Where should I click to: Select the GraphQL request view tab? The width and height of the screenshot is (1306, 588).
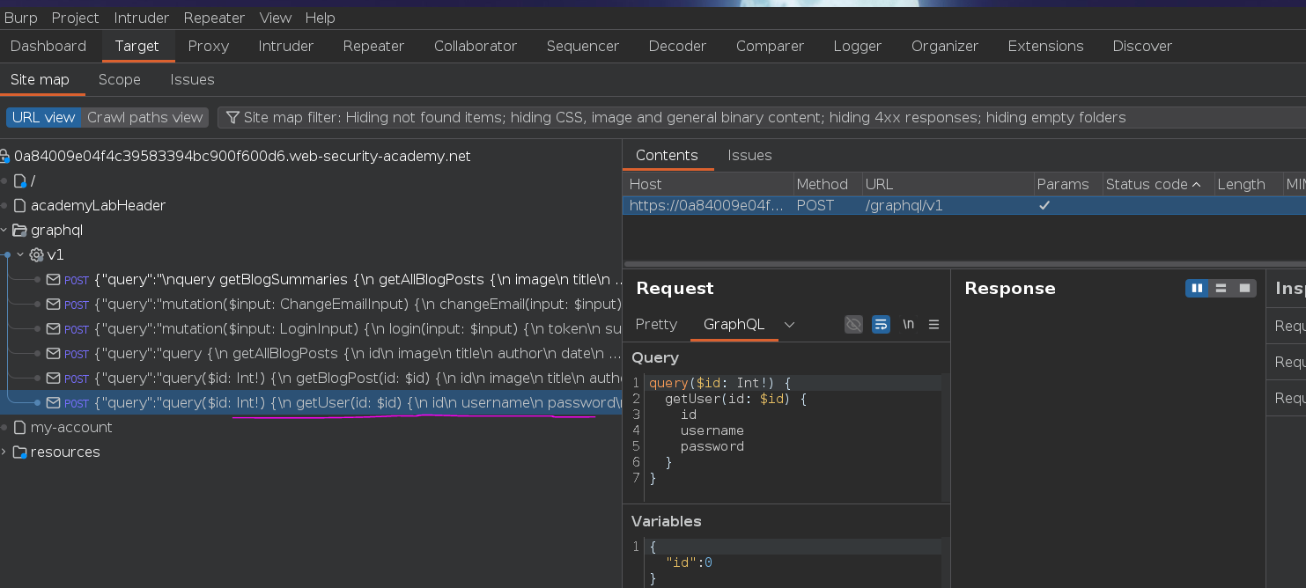tap(734, 324)
